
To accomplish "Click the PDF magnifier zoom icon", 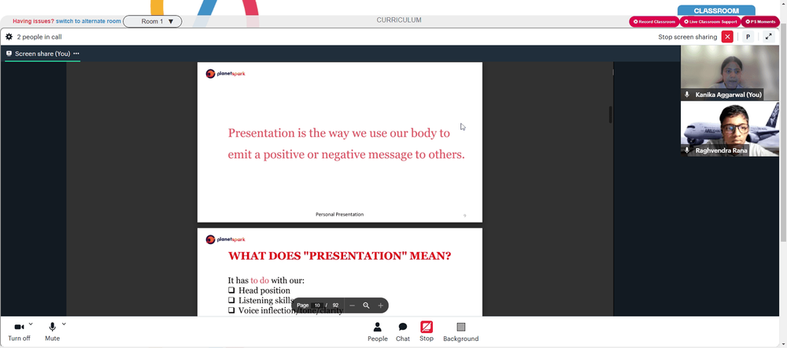I will tap(367, 305).
